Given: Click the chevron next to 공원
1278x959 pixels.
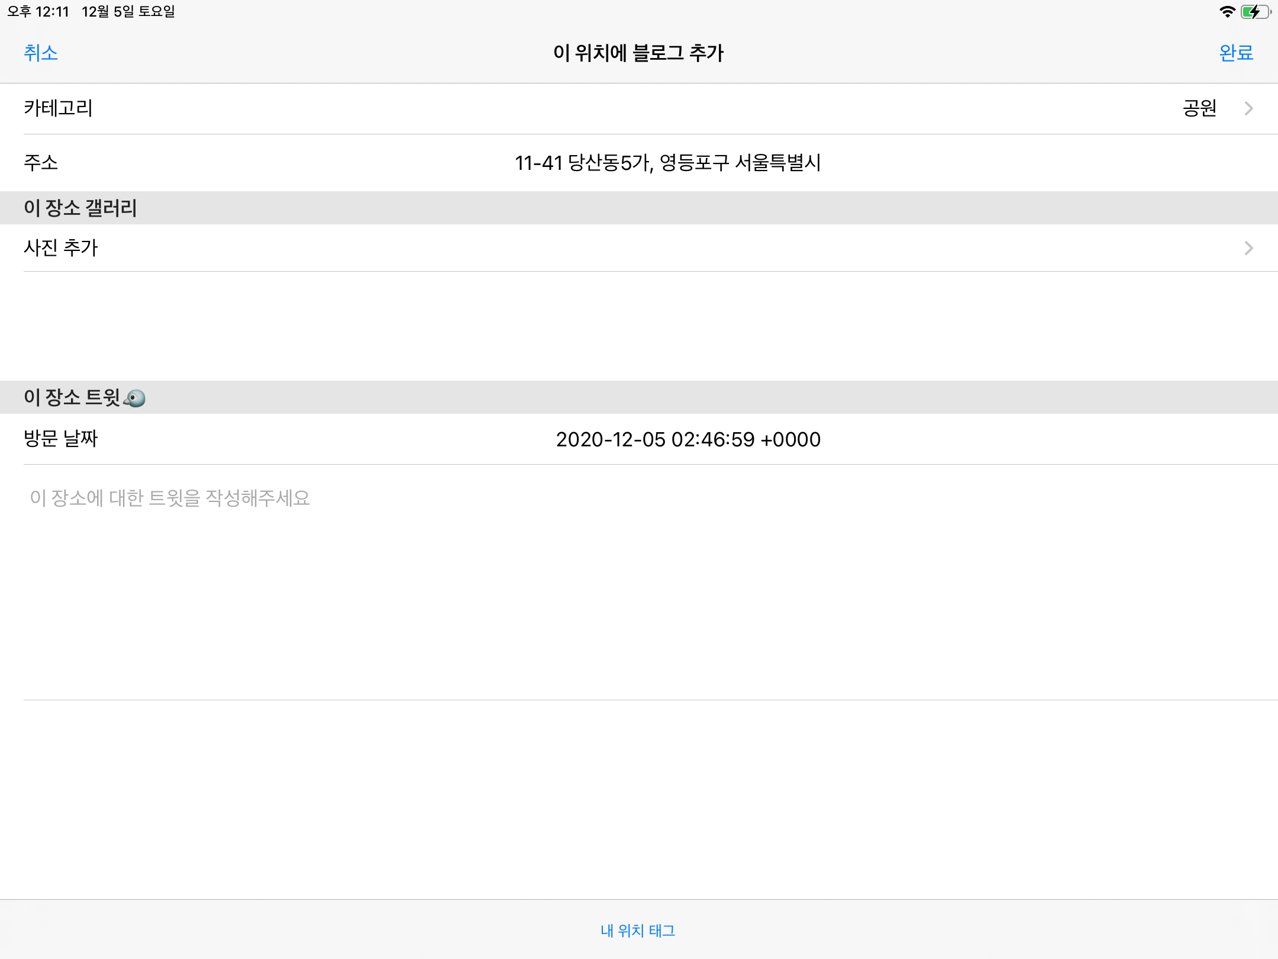Looking at the screenshot, I should [1248, 108].
